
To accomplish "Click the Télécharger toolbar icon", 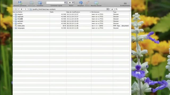I will [x=32, y=3].
